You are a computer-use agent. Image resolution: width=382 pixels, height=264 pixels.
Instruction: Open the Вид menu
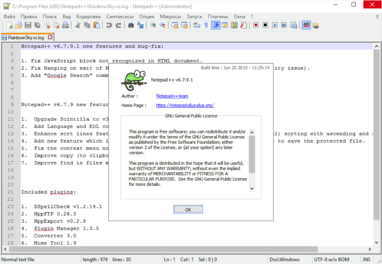coord(66,16)
